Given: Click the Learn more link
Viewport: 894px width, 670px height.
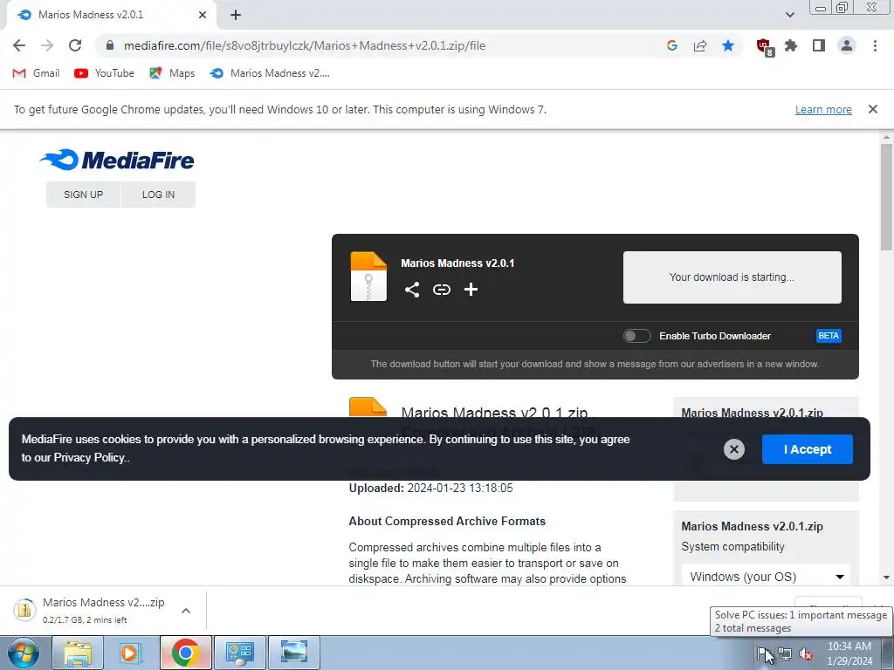Looking at the screenshot, I should click(823, 109).
